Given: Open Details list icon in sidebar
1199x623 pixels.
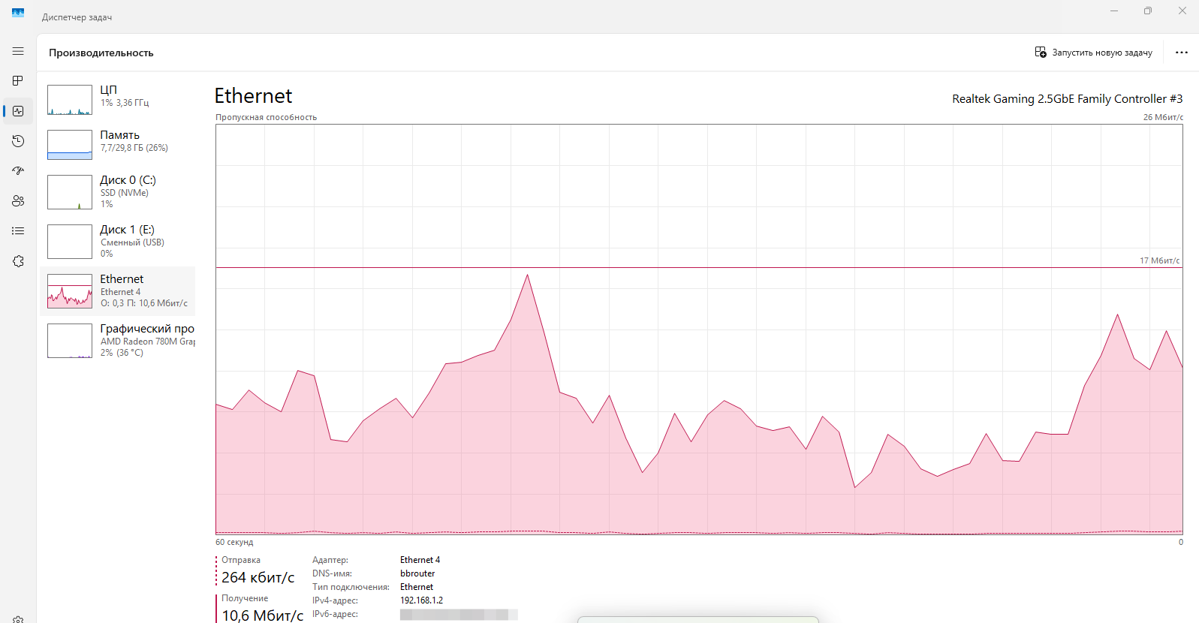Looking at the screenshot, I should [18, 231].
